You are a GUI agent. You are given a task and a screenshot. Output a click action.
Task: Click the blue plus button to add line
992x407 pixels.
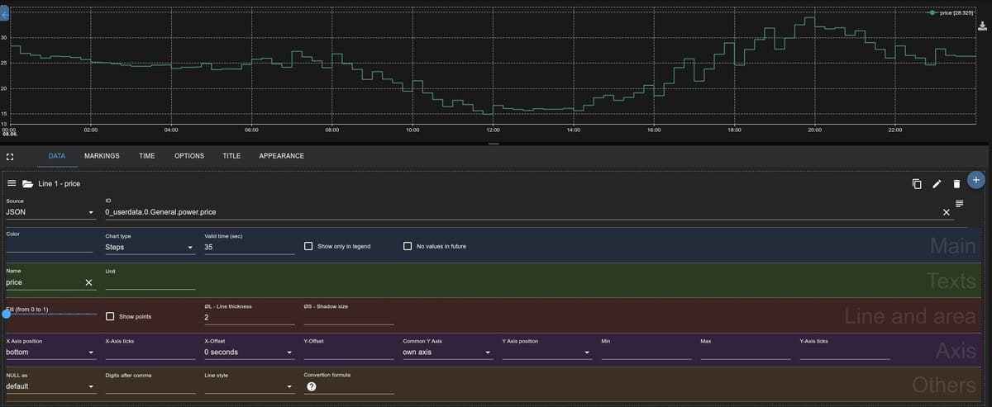[x=975, y=179]
